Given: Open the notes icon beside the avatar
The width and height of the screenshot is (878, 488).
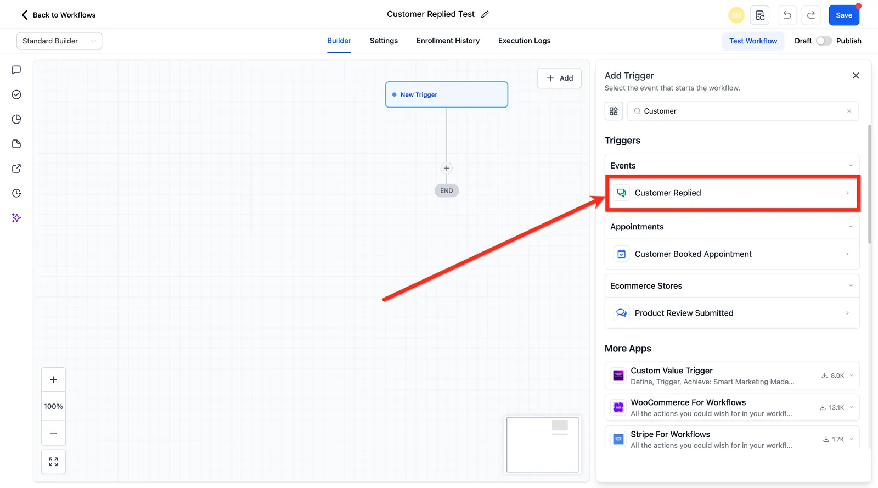Looking at the screenshot, I should [760, 15].
